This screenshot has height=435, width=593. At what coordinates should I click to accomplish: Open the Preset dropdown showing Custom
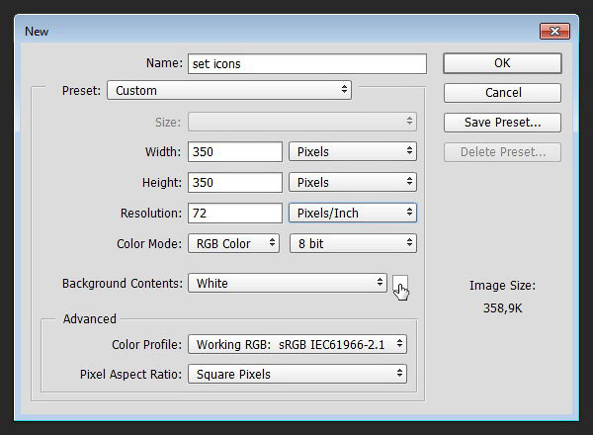229,90
